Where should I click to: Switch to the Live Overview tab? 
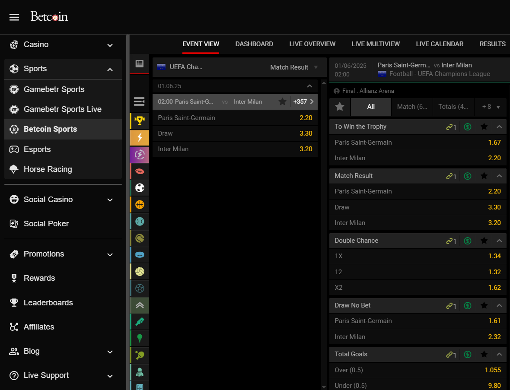[x=312, y=44]
